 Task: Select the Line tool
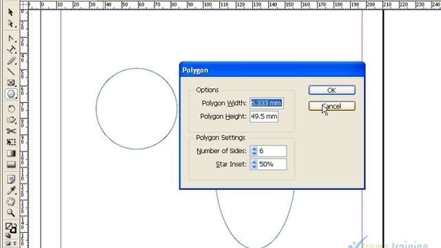point(11,72)
